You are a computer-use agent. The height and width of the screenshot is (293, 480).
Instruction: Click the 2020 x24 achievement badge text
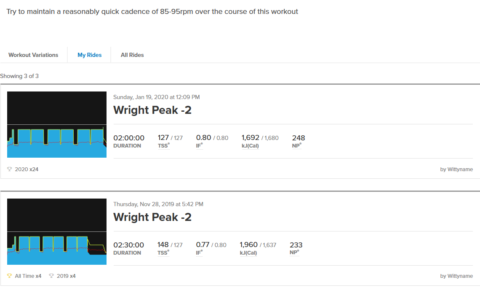27,169
